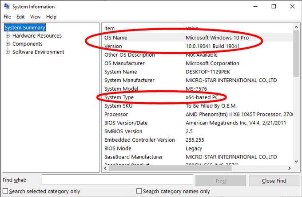302x197 pixels.
Task: Click the Microsoft Corporation value
Action: click(x=212, y=63)
